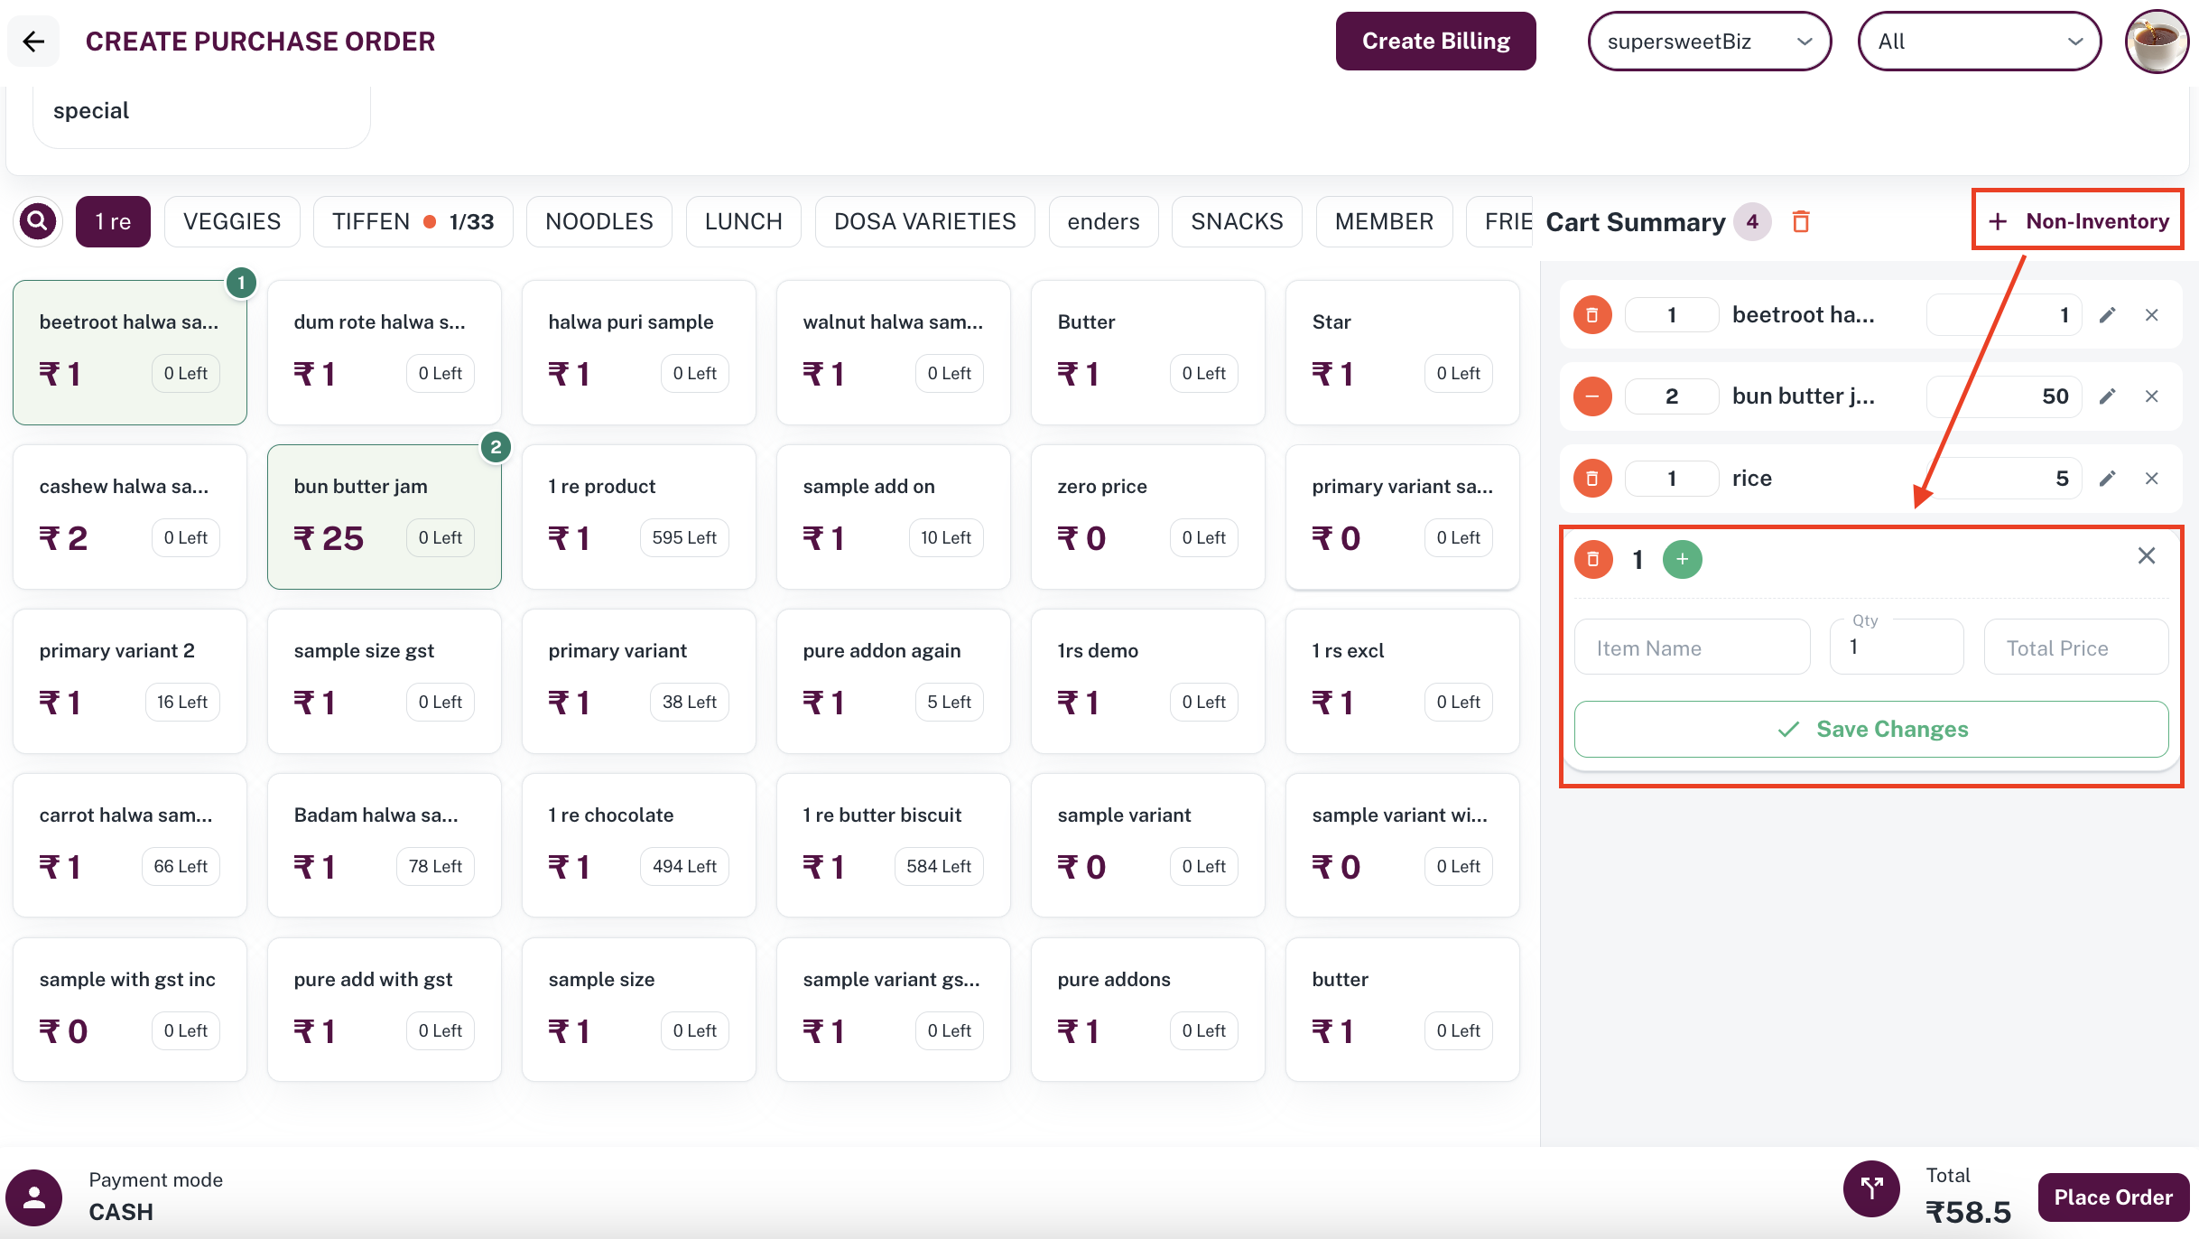
Task: Click the Item Name field
Action: point(1692,647)
